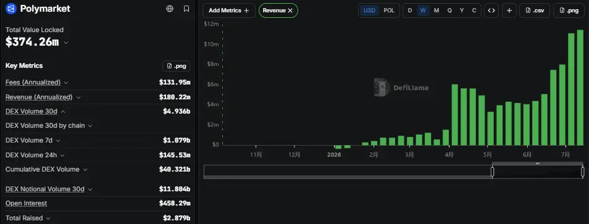Expand Fees (Annualized) details

(x=66, y=82)
